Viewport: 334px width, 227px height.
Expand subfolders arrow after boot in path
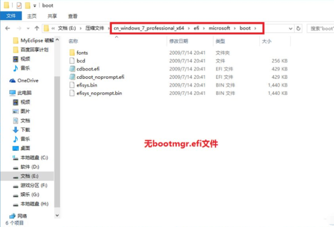pos(255,28)
